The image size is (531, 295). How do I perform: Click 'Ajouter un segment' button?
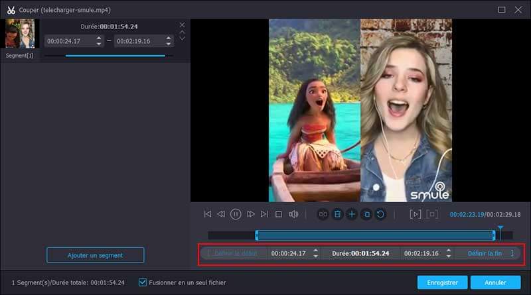point(95,255)
